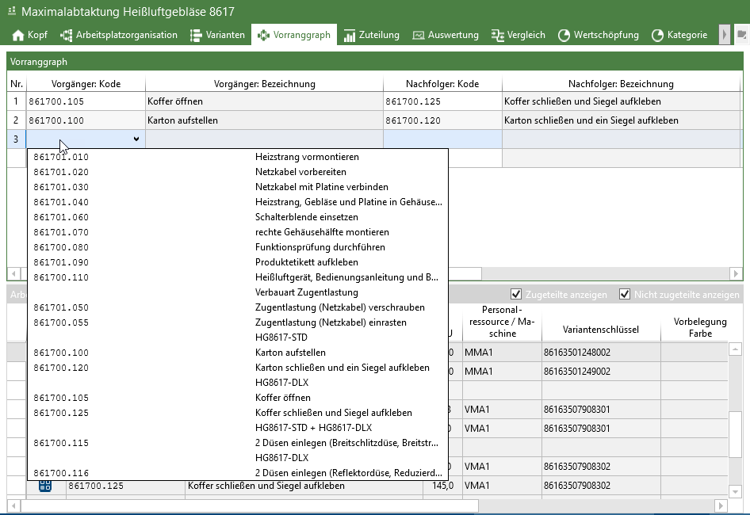Click the Vorgänger: Bezeichnung column header
750x515 pixels.
(265, 84)
